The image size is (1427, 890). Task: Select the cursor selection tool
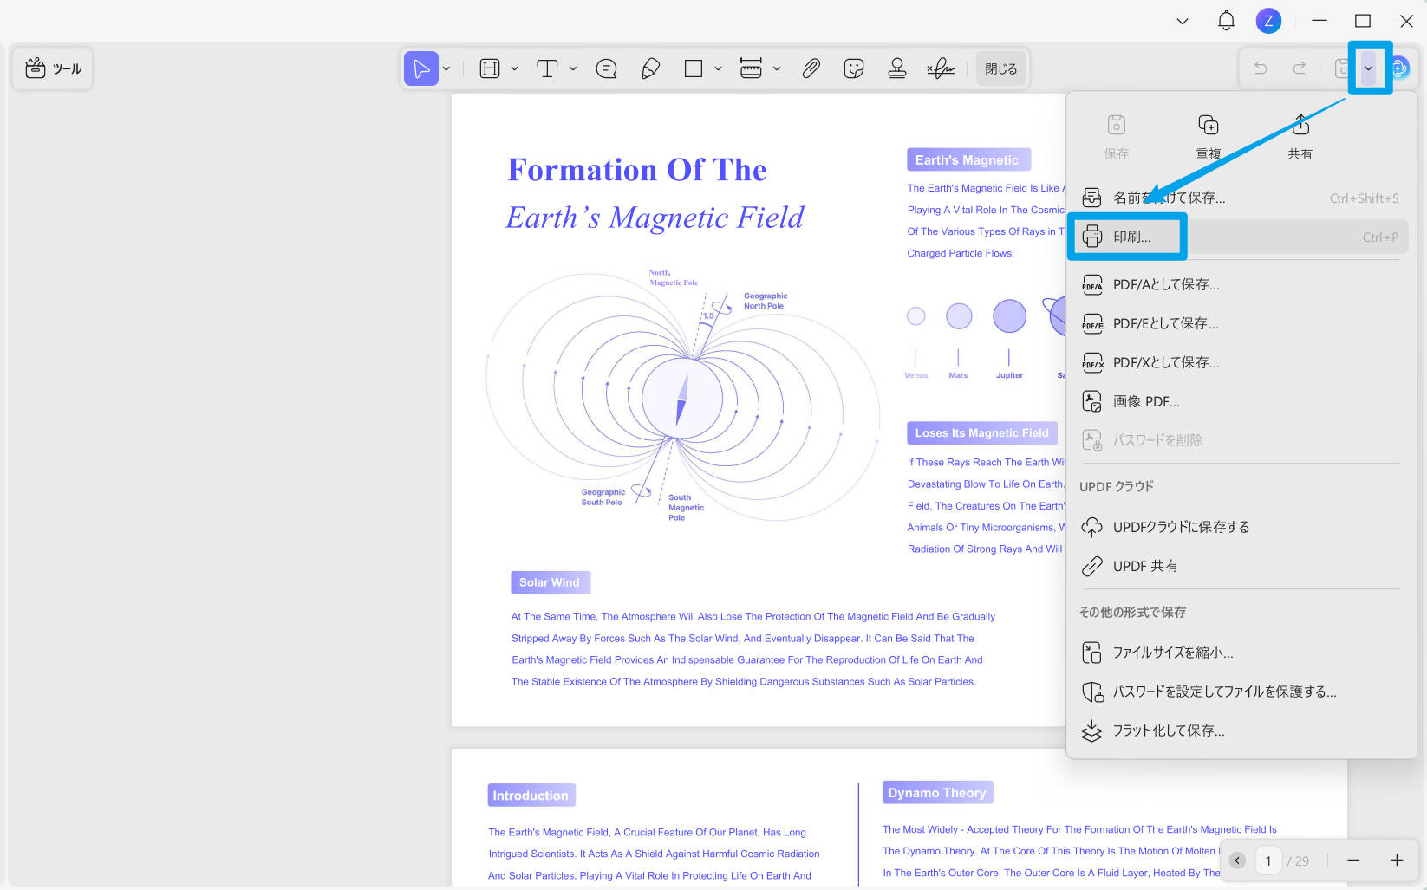point(420,68)
